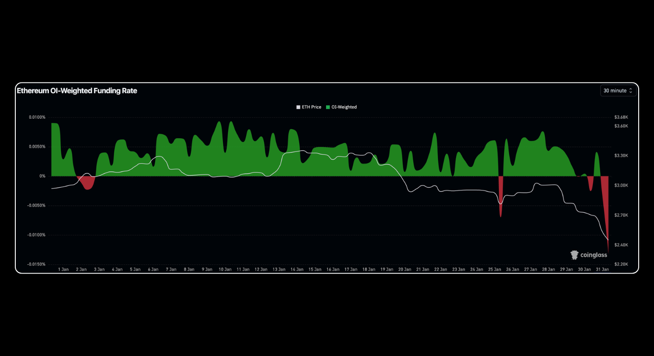The image size is (654, 356).
Task: Hide the green funding rate area via legend
Action: point(340,107)
